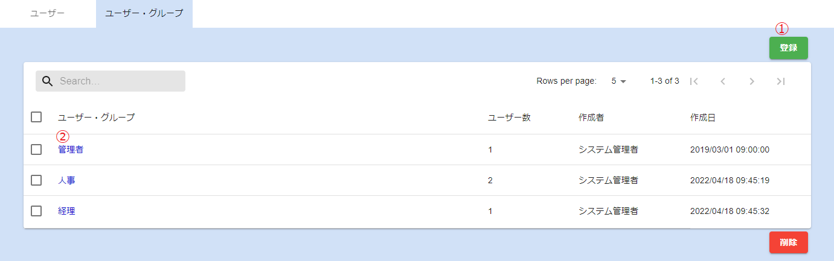This screenshot has width=834, height=261.
Task: Go to the previous page arrow
Action: coord(723,81)
